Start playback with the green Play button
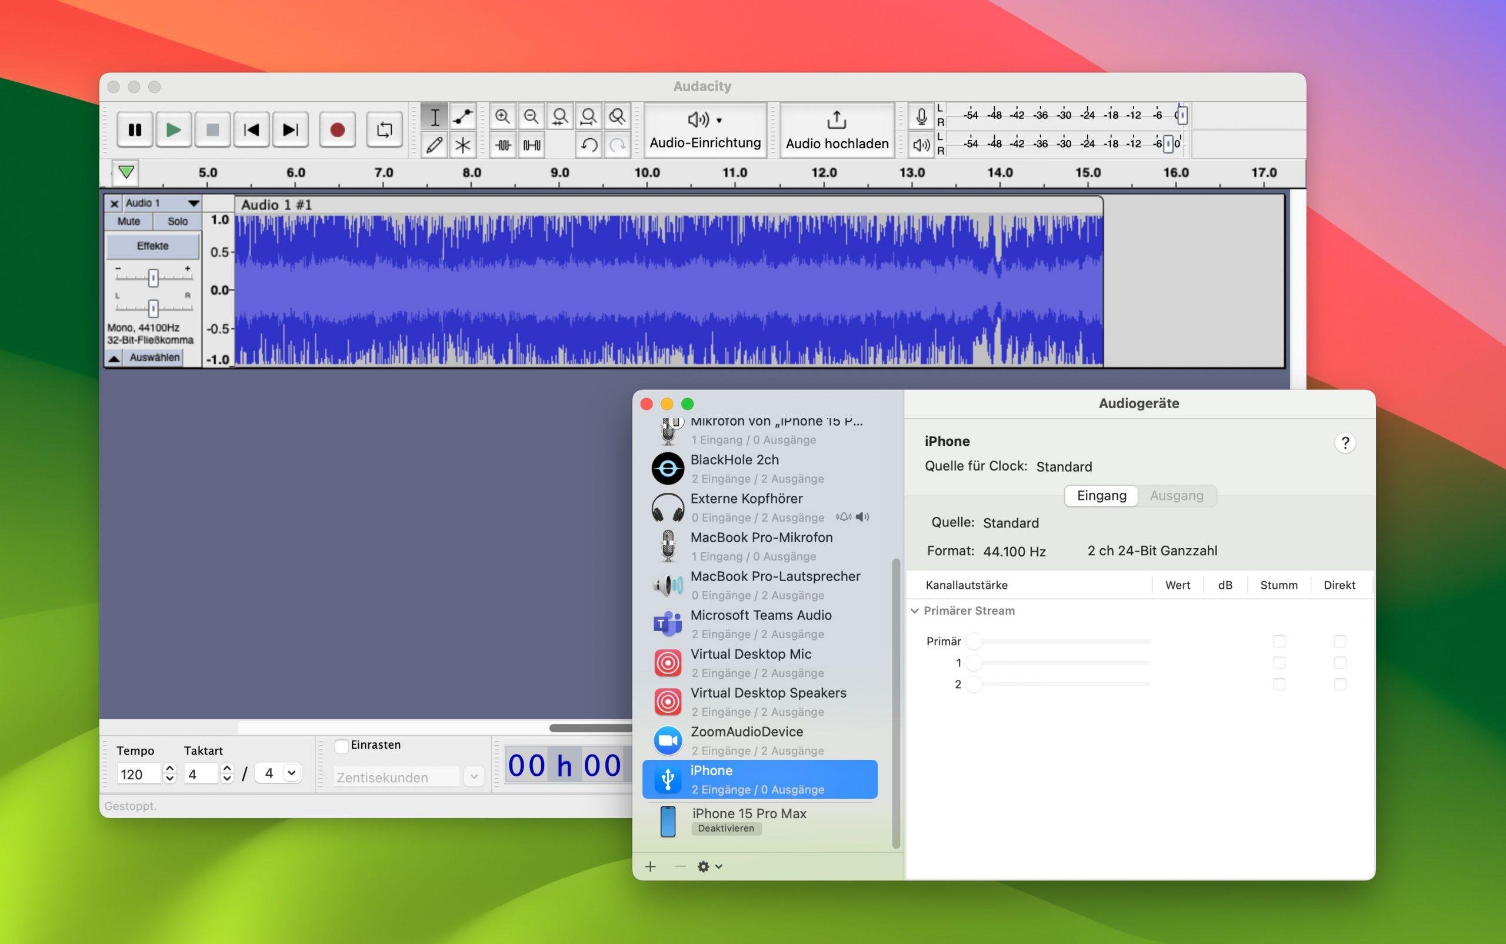This screenshot has width=1506, height=944. click(174, 130)
